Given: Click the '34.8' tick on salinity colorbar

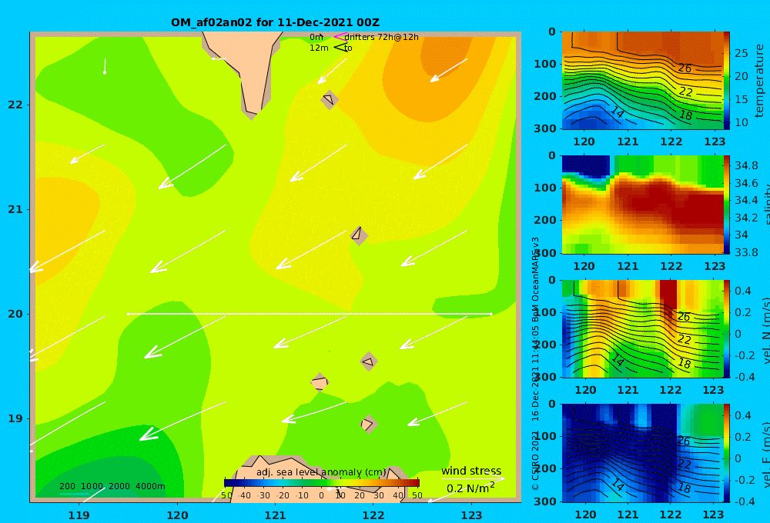Looking at the screenshot, I should (x=746, y=165).
